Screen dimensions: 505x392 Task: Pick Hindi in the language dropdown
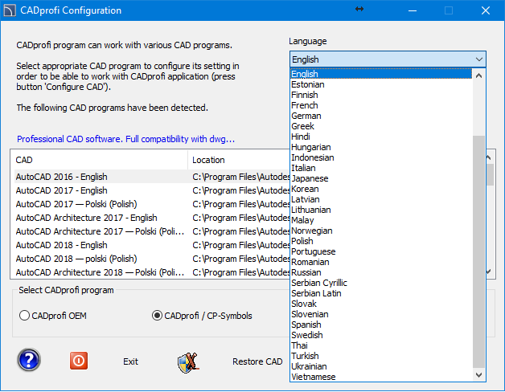coord(381,137)
